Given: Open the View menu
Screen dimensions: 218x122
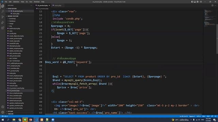Looking at the screenshot, I should click(22, 2).
